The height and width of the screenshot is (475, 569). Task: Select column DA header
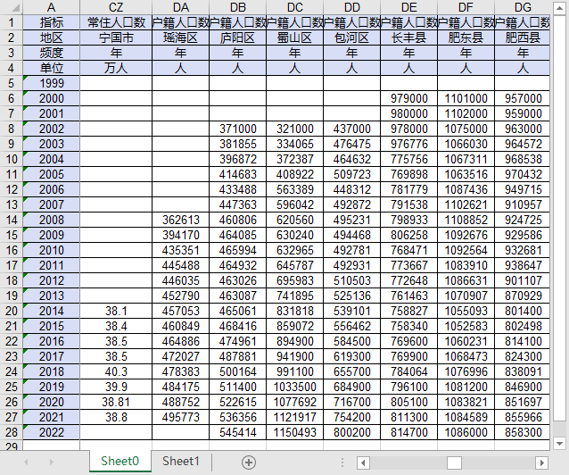(180, 7)
